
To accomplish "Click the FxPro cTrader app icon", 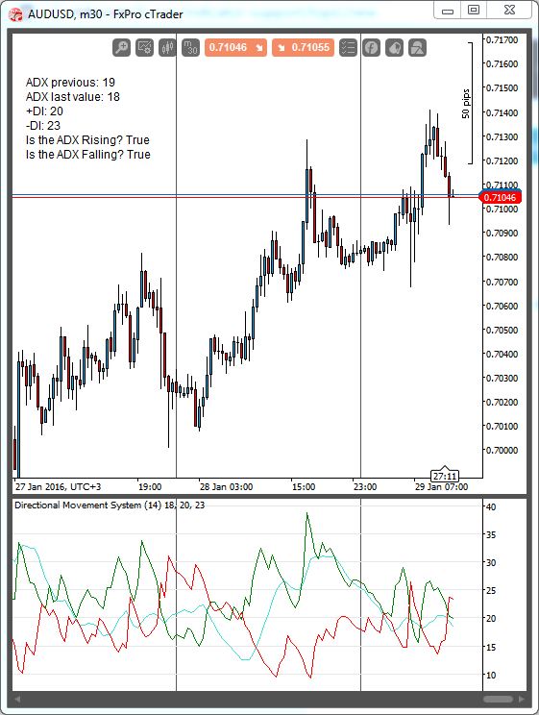I will pos(15,14).
